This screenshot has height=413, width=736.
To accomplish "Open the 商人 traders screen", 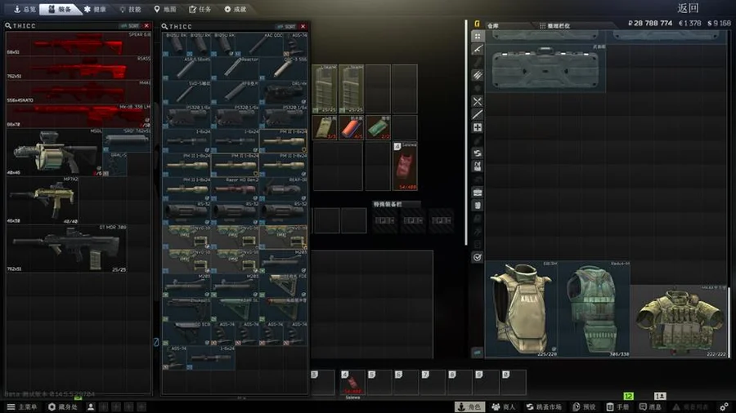I will (503, 407).
